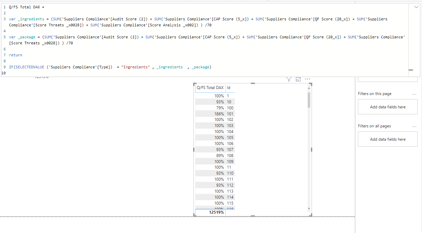Click the "Ingredients" string literal in line 9
This screenshot has height=233, width=422.
pyautogui.click(x=135, y=67)
